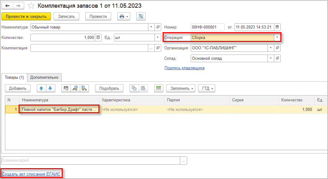Open the print menu with printer icon
The height and width of the screenshot is (179, 328).
click(x=124, y=16)
